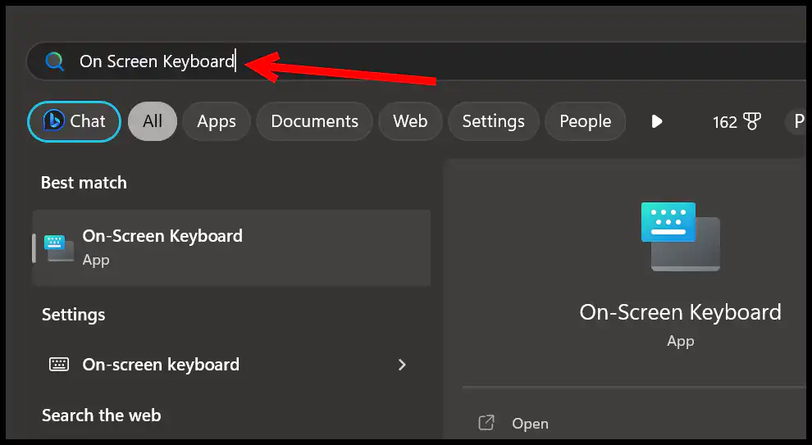
Task: Open the On-Screen Keyboard app best match
Action: pos(231,247)
